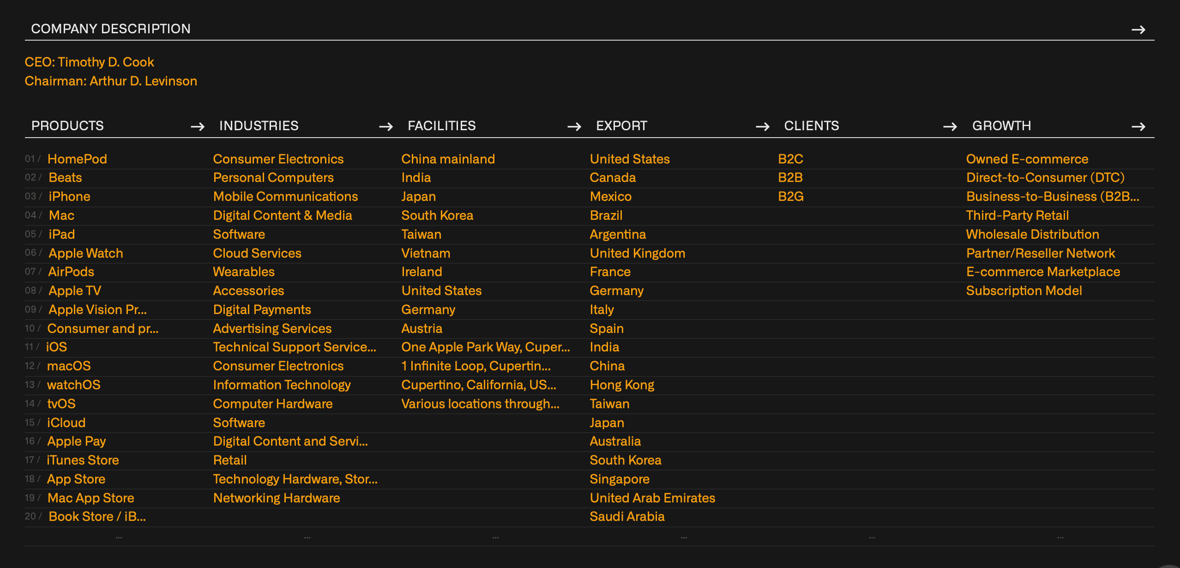Click the arrow icon next to GROWTH
This screenshot has width=1180, height=568.
1138,126
